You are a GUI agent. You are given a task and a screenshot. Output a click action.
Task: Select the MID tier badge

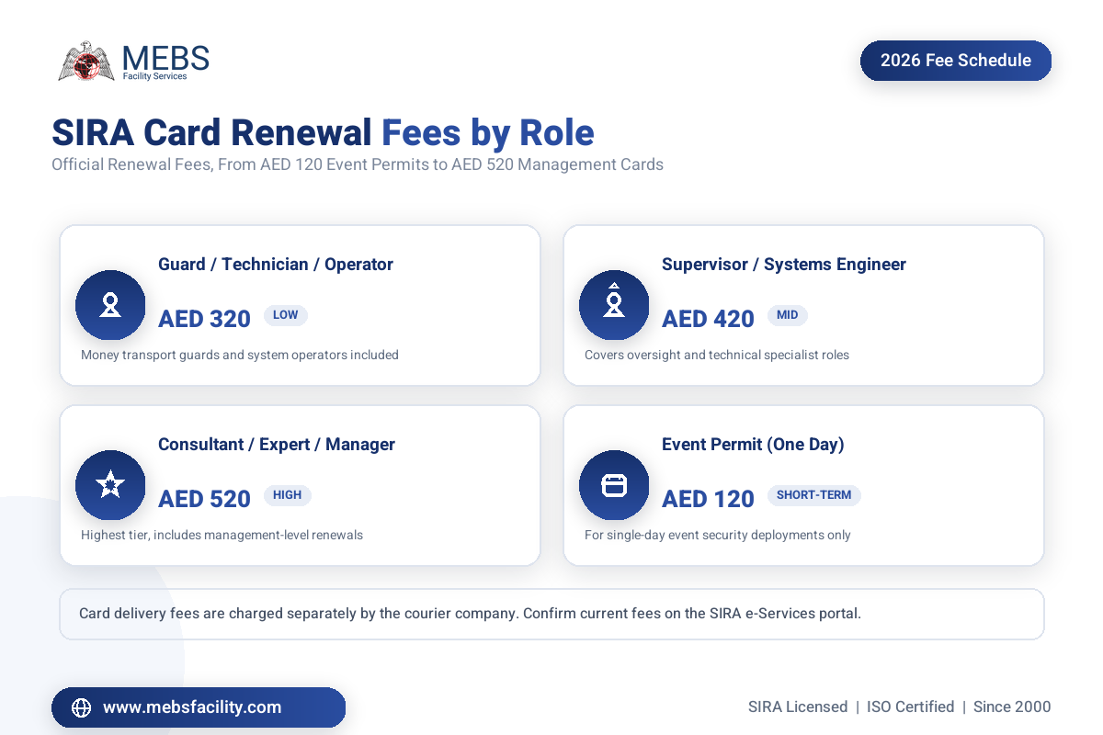(x=788, y=315)
